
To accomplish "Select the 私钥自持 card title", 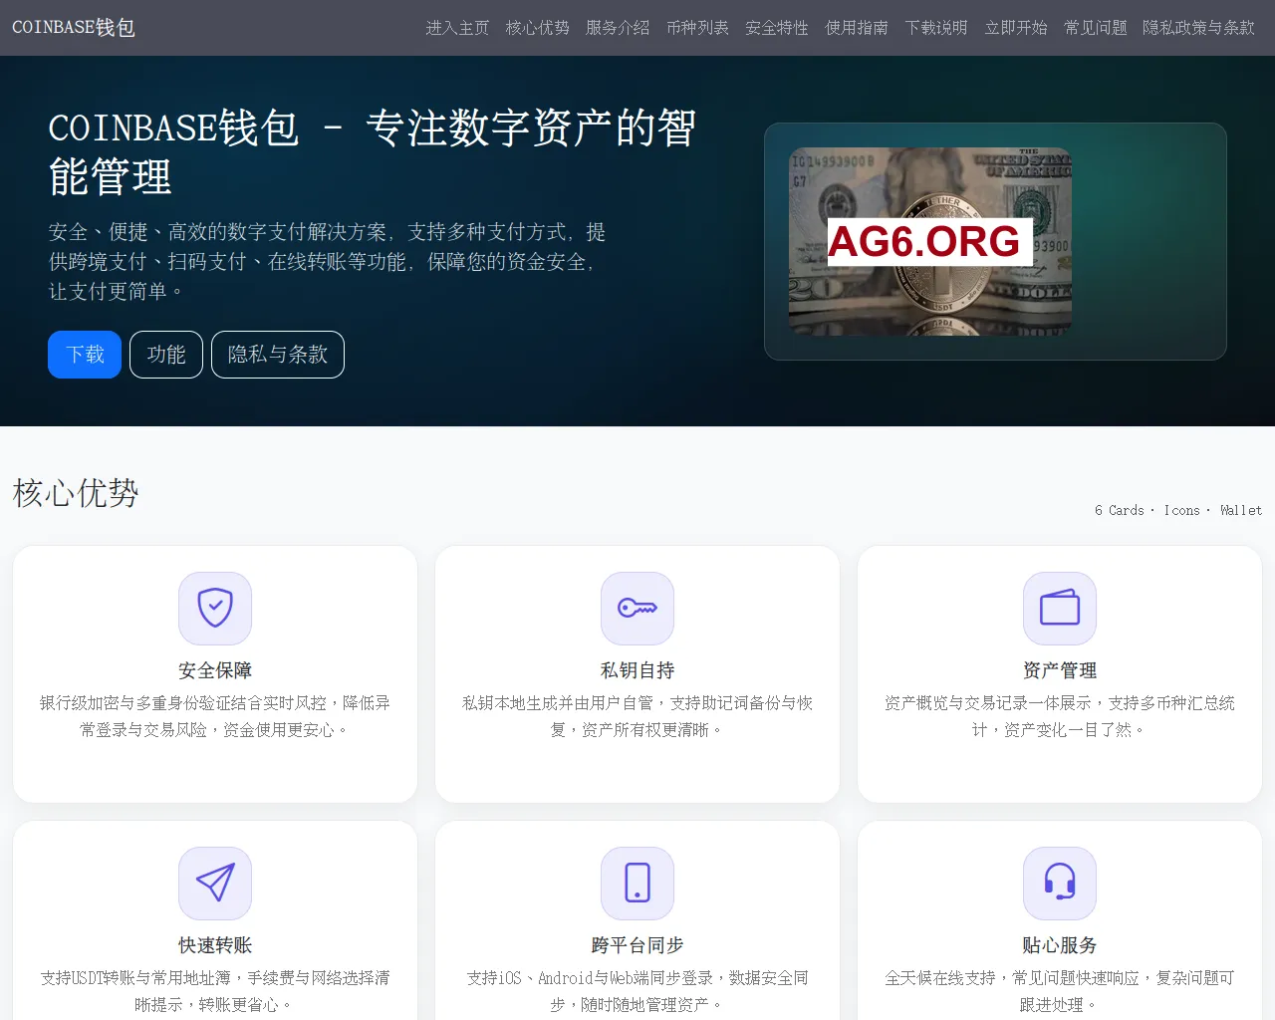I will click(x=637, y=670).
